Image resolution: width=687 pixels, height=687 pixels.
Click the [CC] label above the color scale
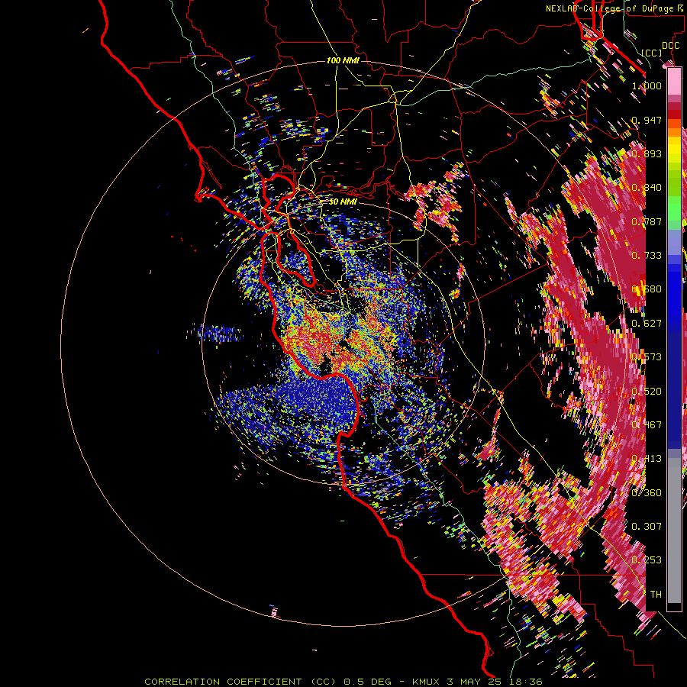coord(652,53)
